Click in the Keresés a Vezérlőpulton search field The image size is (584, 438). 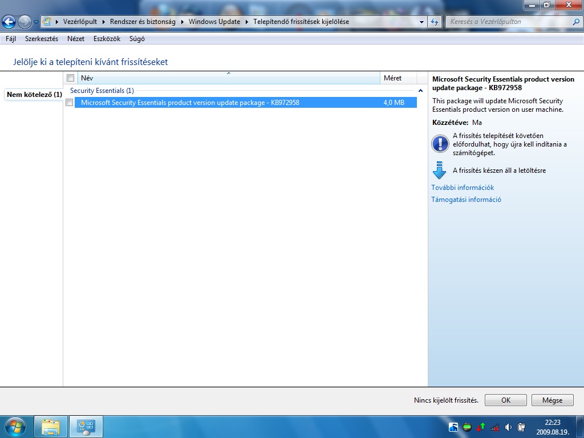pos(508,22)
